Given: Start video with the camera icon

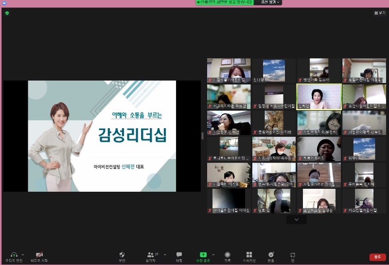Looking at the screenshot, I should coord(39,255).
